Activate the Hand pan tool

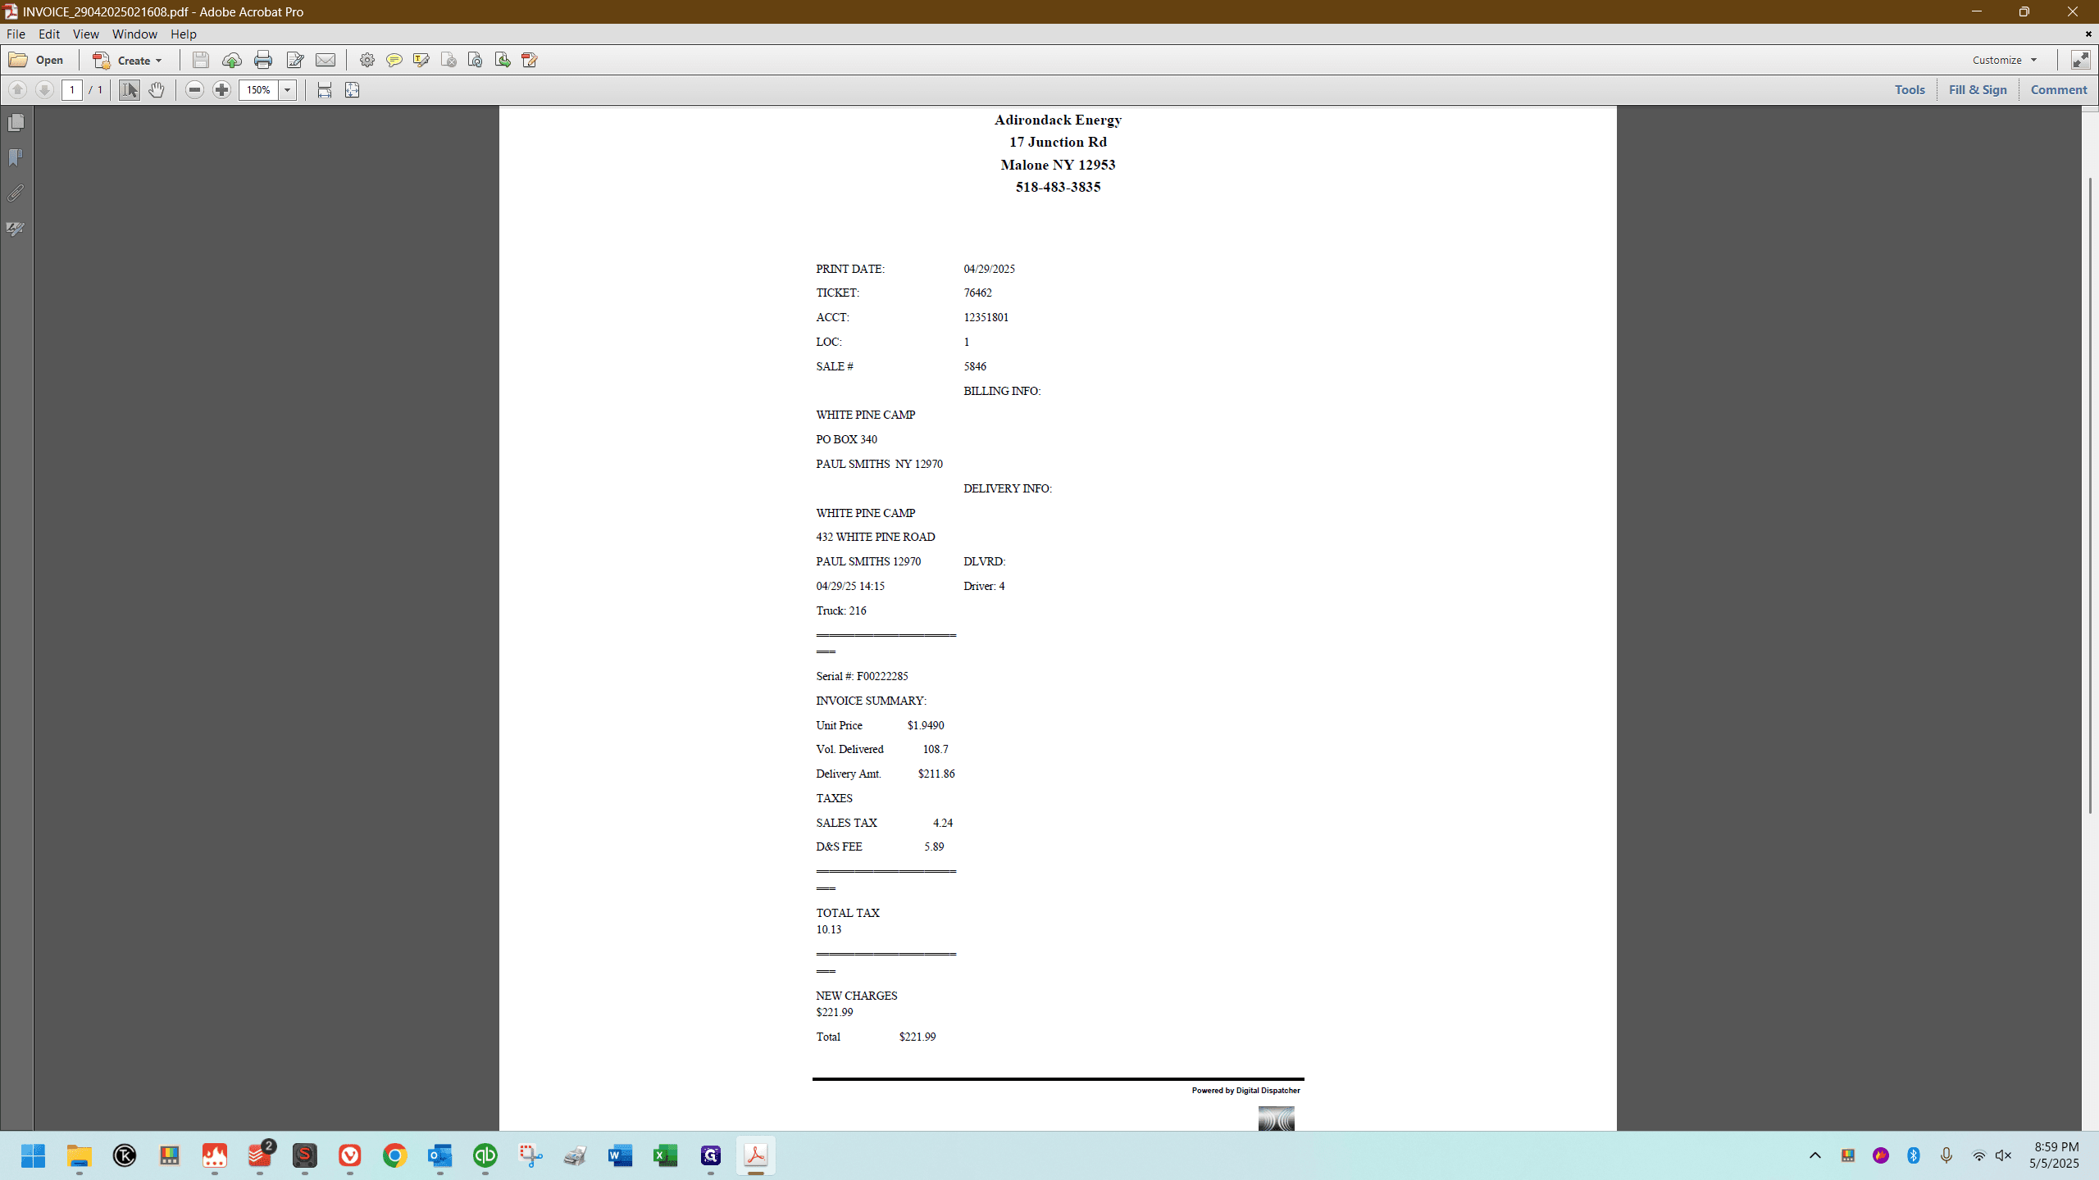[157, 90]
